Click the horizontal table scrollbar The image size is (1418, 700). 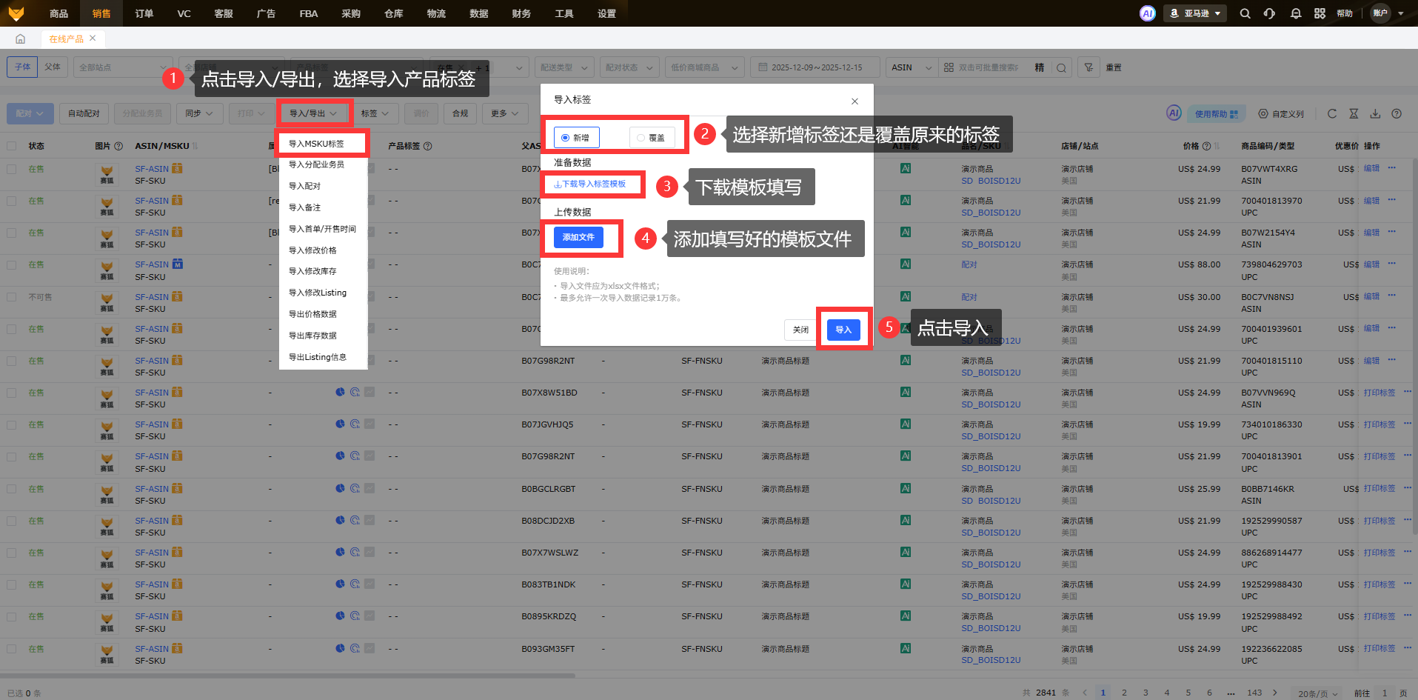click(287, 676)
